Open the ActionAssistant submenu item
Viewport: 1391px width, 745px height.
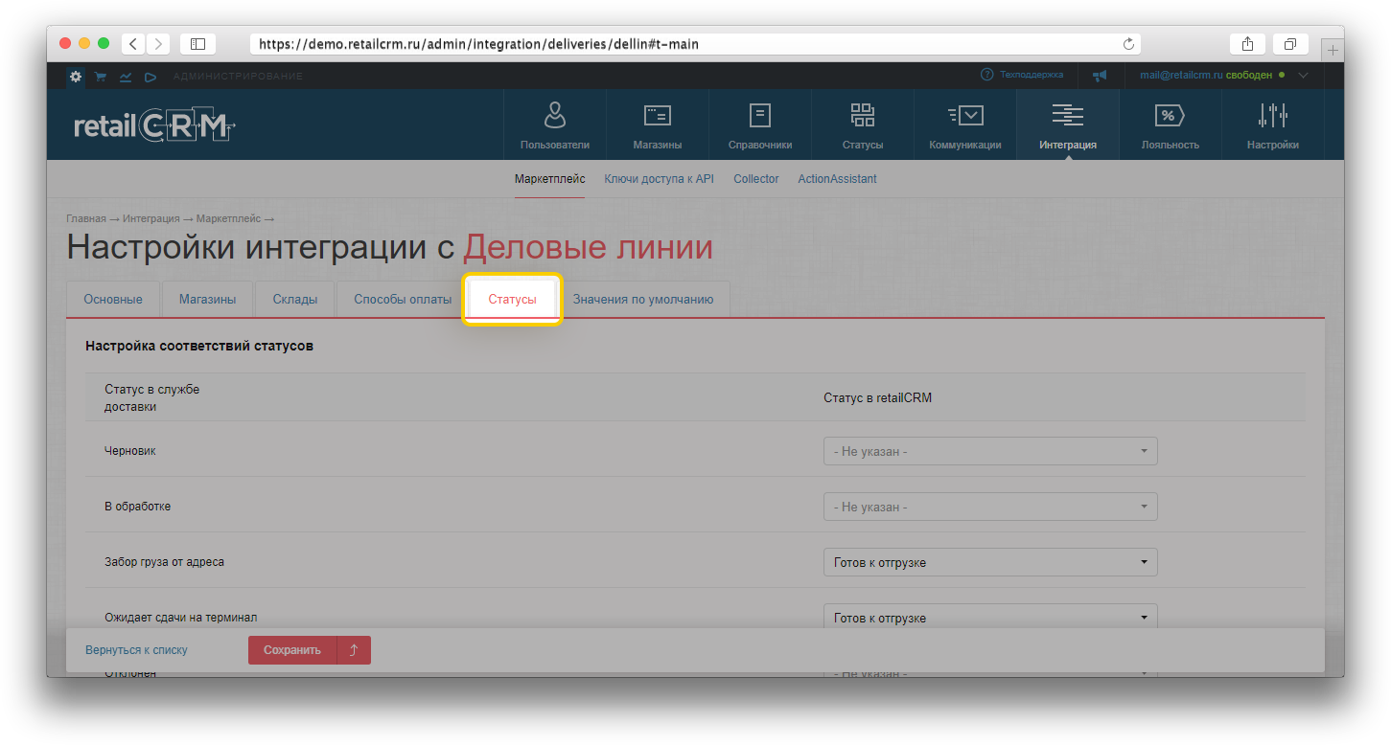838,179
